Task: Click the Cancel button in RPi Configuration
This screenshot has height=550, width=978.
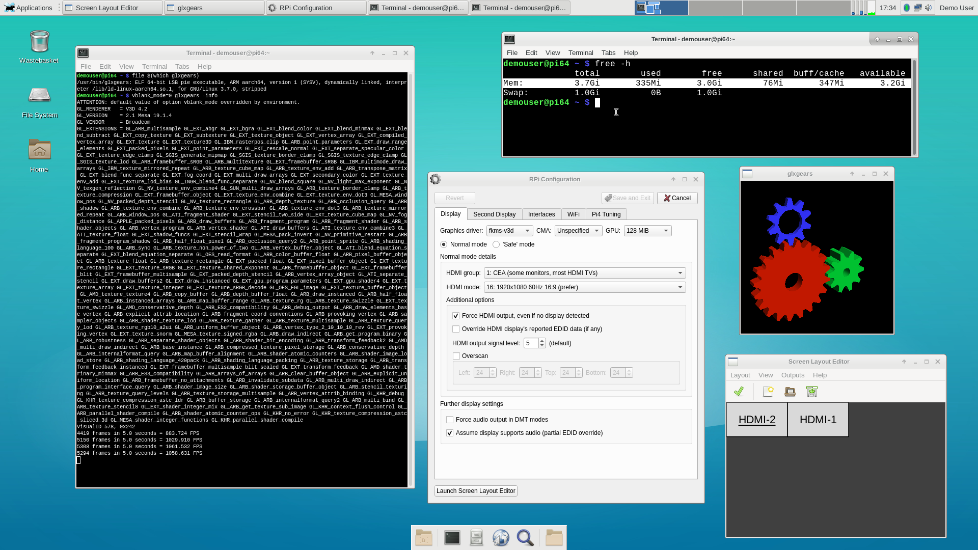Action: [677, 198]
